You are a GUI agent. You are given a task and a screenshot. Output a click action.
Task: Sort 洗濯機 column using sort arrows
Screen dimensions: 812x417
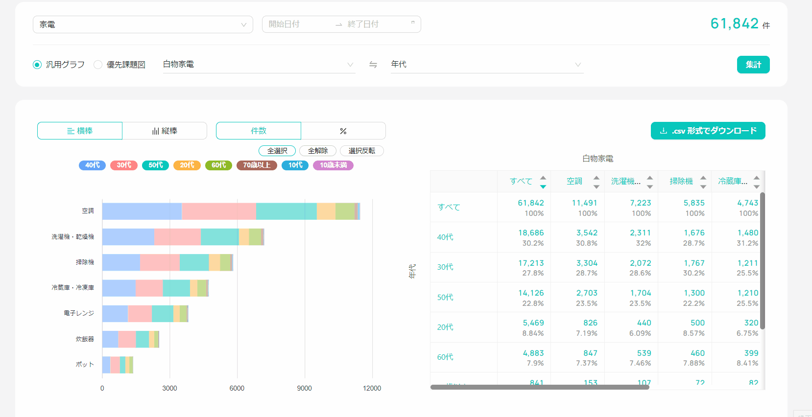tap(649, 182)
